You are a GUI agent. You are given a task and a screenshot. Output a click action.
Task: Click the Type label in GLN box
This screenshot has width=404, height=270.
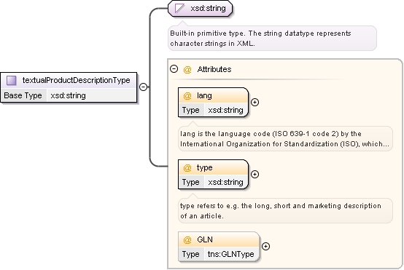(x=190, y=254)
